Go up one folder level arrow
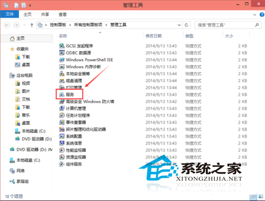The width and height of the screenshot is (265, 201). 32,25
